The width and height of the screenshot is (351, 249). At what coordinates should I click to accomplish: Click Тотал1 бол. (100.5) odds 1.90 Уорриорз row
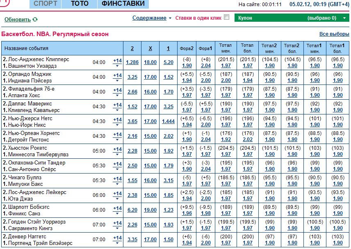tap(337, 228)
